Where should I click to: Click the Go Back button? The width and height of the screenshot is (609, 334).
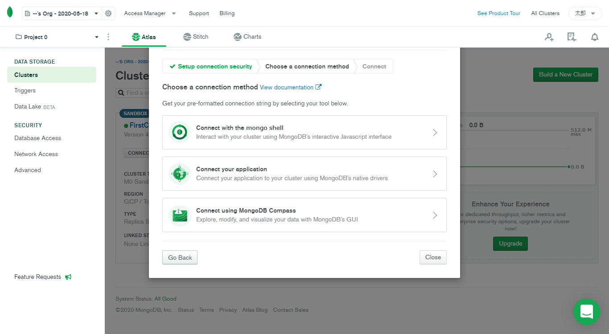pyautogui.click(x=180, y=258)
